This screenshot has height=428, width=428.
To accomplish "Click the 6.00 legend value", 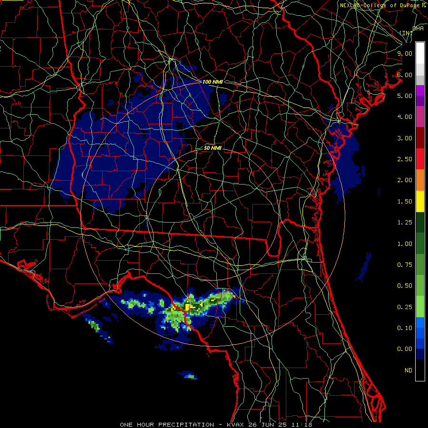I will (x=405, y=75).
